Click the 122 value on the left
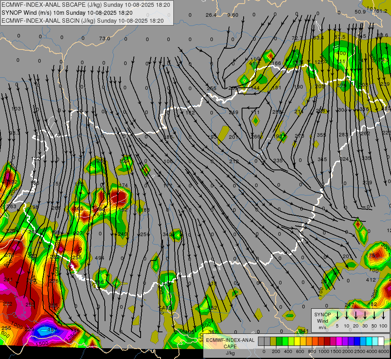The image size is (391, 359). click(36, 159)
